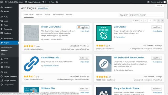Open Broken Link Checker plugin title
This screenshot has height=95, width=168.
click(51, 27)
